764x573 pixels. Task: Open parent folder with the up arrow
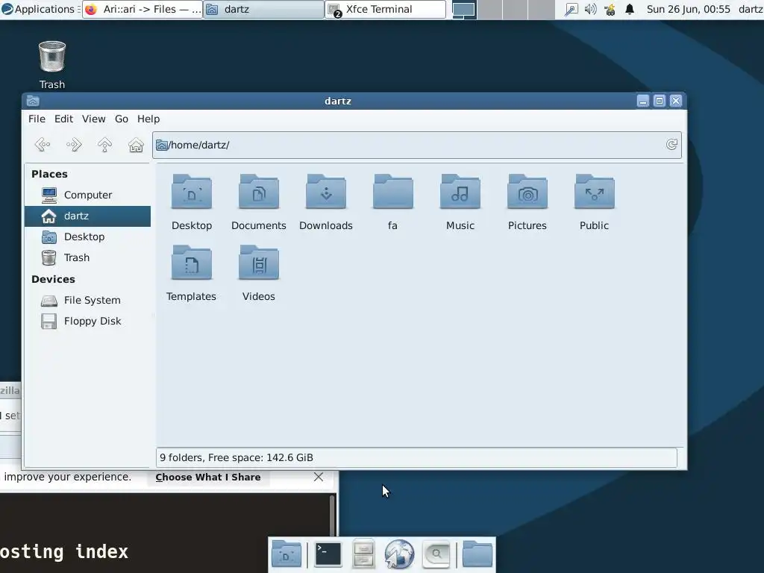(x=104, y=145)
